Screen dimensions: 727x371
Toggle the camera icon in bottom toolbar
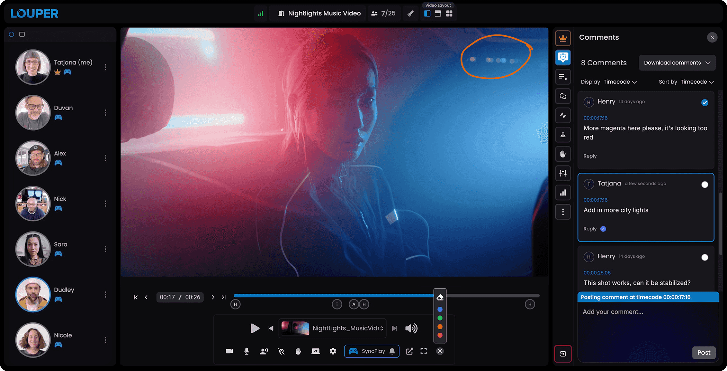coord(229,351)
